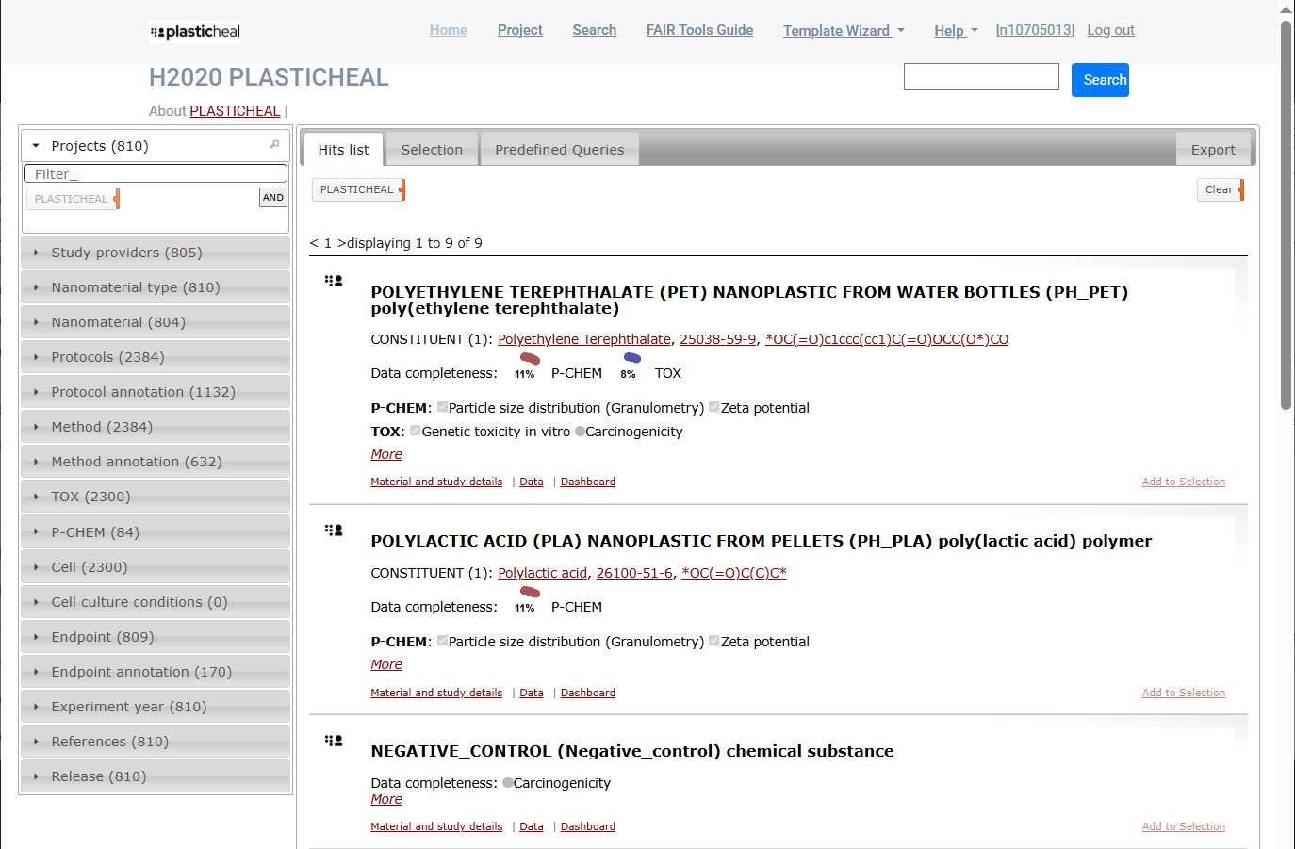Click the 8% TOX completeness pie icon
Image resolution: width=1295 pixels, height=849 pixels.
[631, 358]
